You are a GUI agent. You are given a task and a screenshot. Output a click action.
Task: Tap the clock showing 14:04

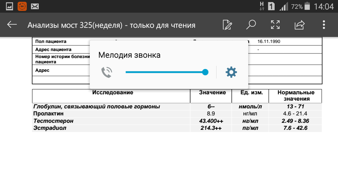(324, 6)
